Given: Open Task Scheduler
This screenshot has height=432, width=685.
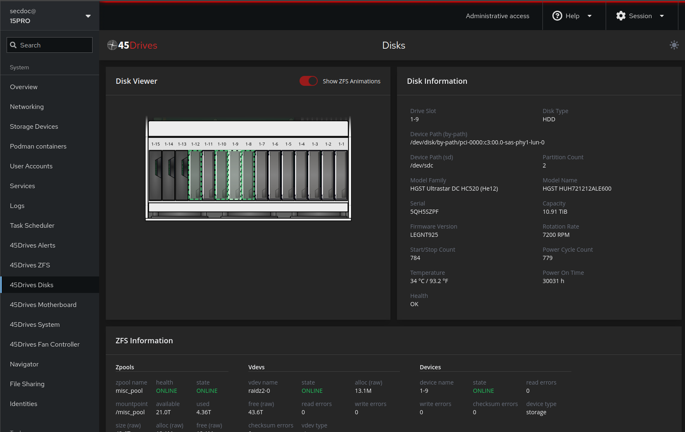Looking at the screenshot, I should (x=50, y=225).
